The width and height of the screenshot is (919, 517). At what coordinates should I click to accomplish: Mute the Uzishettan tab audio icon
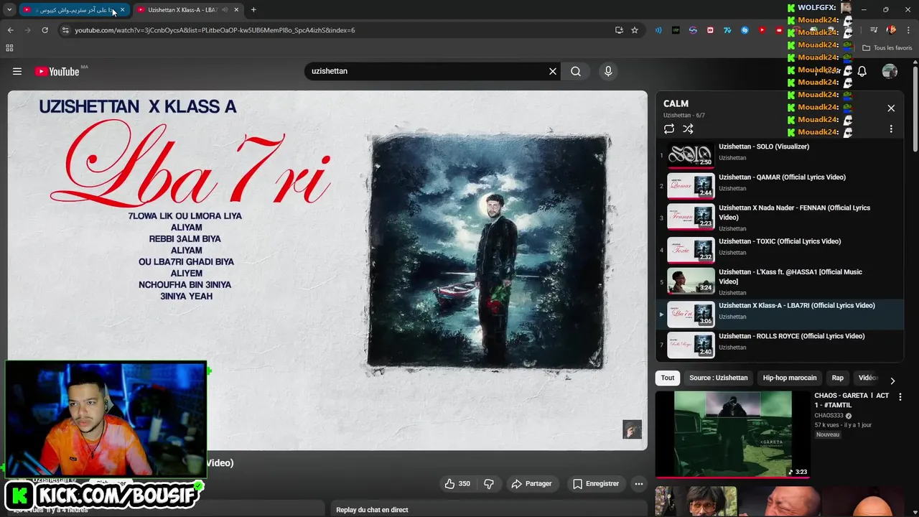tap(225, 9)
